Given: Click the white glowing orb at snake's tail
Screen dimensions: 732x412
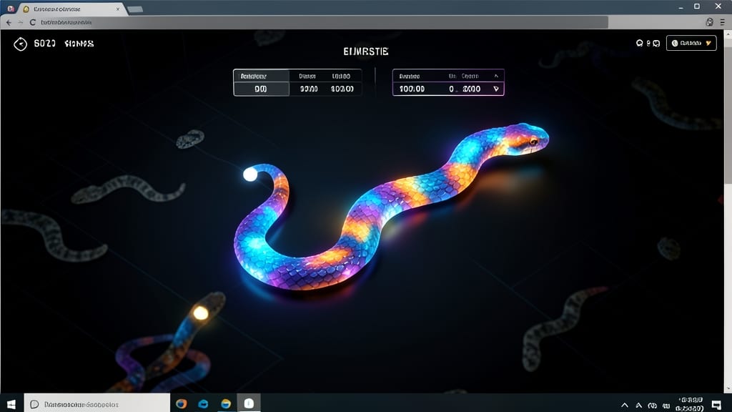Looking at the screenshot, I should point(250,175).
